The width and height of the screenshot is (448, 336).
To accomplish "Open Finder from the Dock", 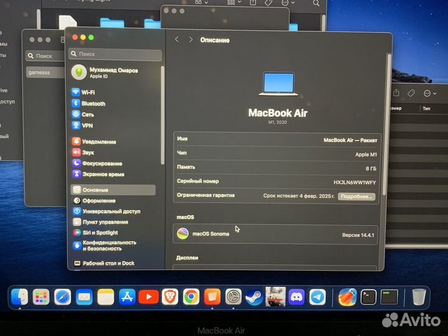I will click(x=20, y=297).
